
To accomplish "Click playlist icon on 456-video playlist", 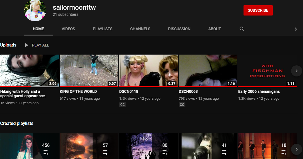I will point(46,152).
